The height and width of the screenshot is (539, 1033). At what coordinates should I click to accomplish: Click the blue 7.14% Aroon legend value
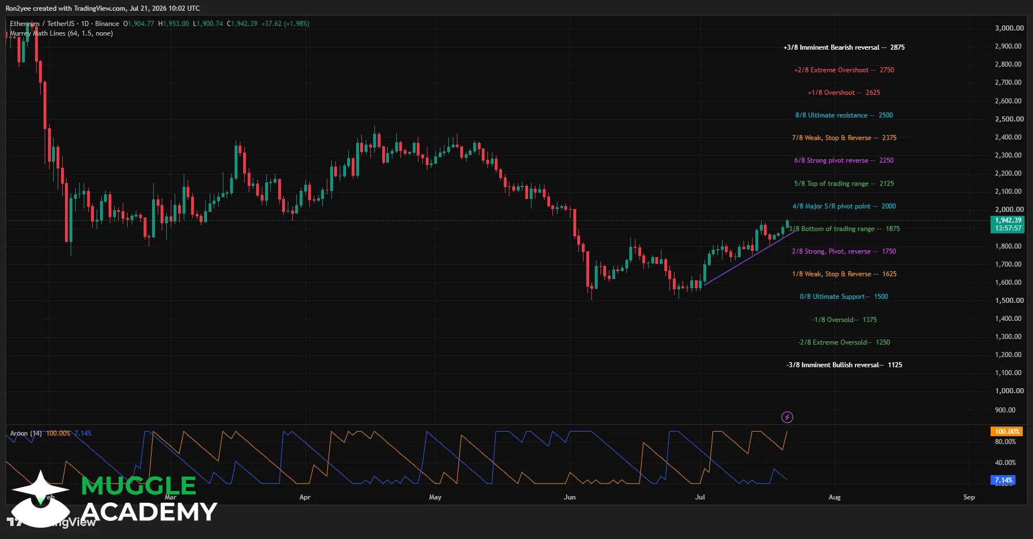coord(83,433)
